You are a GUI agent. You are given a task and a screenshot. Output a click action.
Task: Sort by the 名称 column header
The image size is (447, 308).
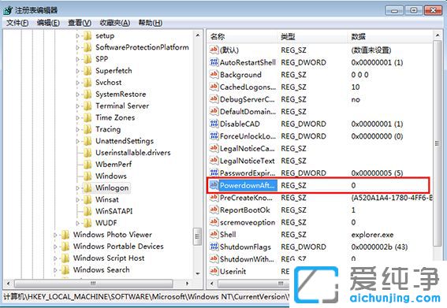pos(218,36)
